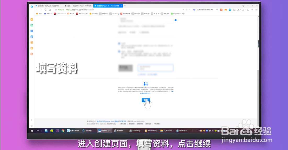Image resolution: width=288 pixels, height=150 pixels.
Task: Click the undo closed tab icon
Action: (x=243, y=10)
